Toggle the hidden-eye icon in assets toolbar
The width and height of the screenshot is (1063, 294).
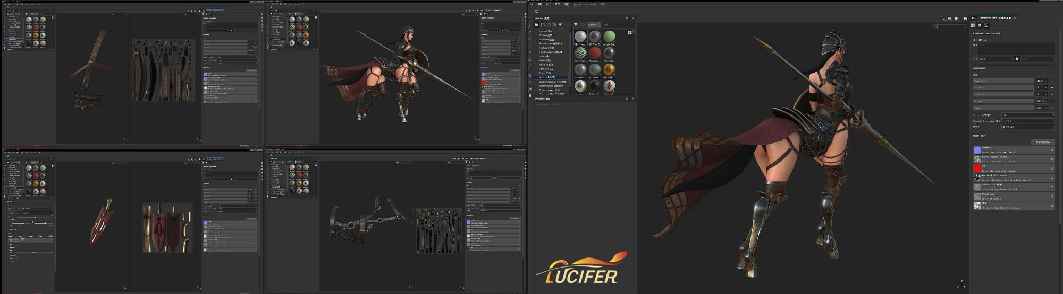(x=554, y=24)
